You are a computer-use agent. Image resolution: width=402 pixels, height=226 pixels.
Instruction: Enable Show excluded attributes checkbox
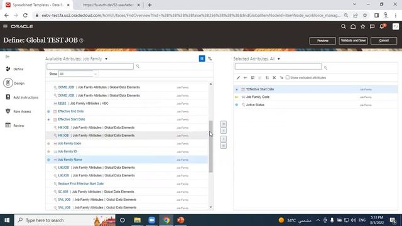tap(288, 77)
